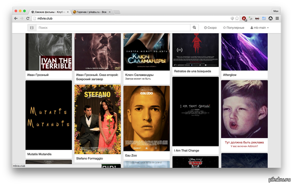
Task: Open the Chrome hamburger menu
Action: 277,19
